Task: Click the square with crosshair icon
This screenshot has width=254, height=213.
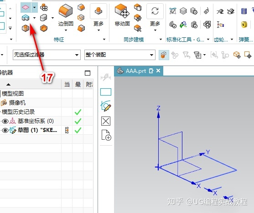Action: 248,55
